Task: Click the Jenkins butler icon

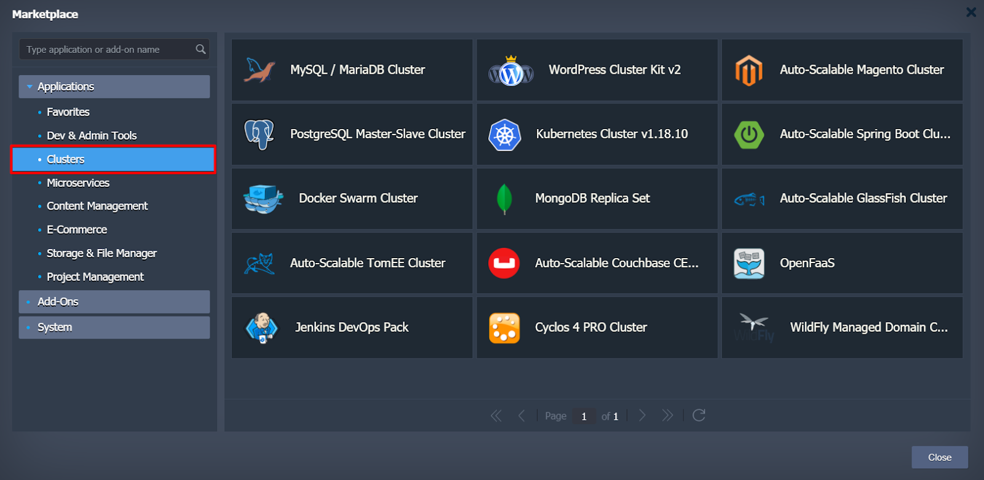Action: point(261,328)
